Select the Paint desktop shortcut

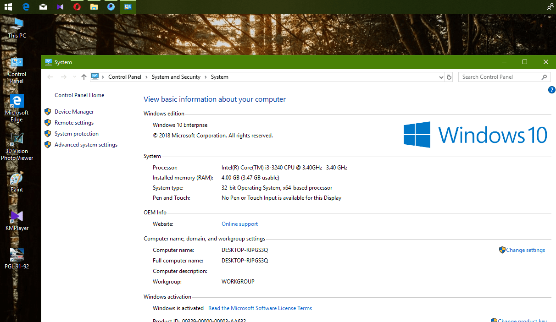click(17, 182)
